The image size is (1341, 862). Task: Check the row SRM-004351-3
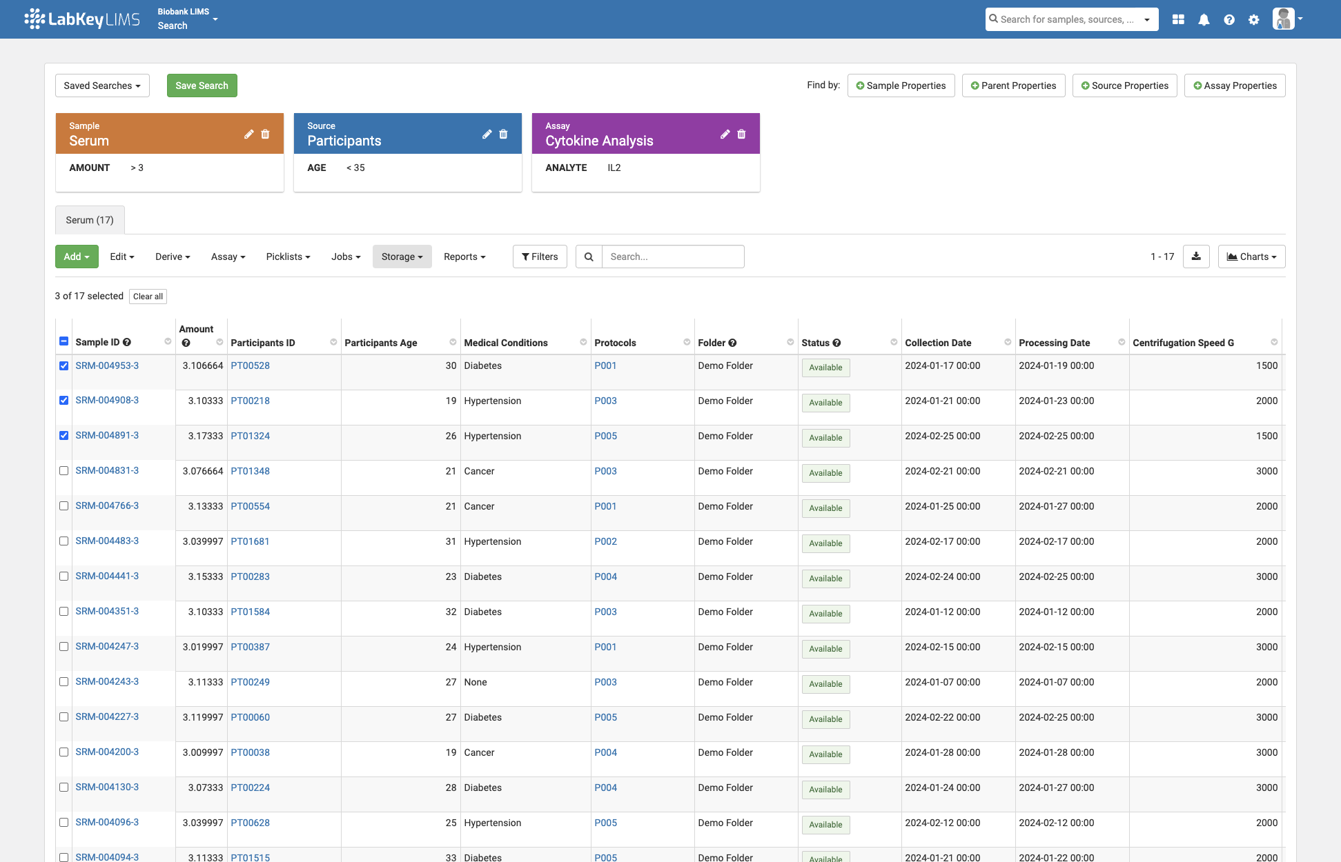pos(64,611)
